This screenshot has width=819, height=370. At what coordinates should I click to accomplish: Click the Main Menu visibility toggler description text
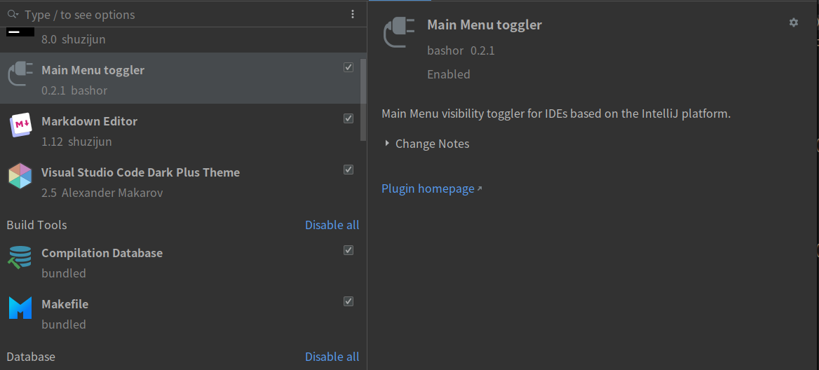(556, 114)
